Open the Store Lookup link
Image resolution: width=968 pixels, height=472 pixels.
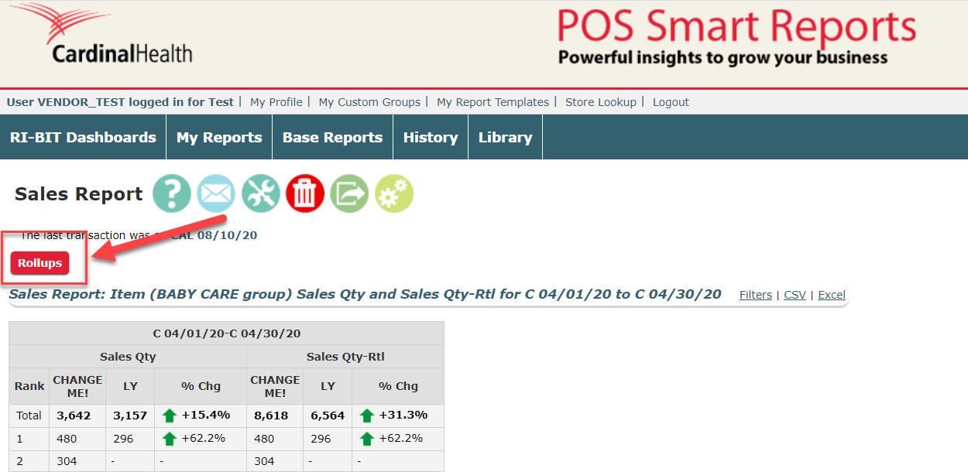point(600,102)
